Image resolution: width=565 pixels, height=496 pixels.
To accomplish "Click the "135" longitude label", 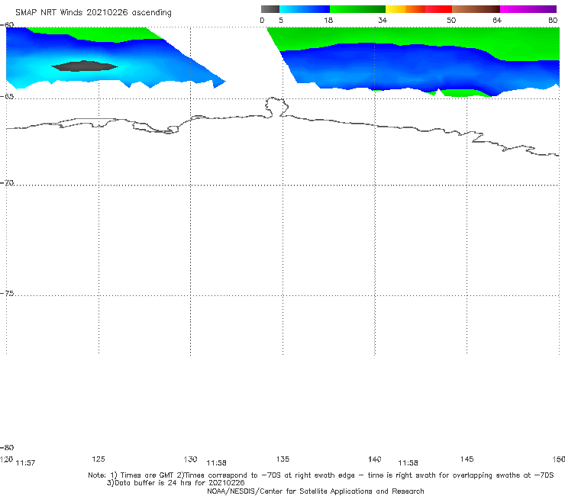I will click(x=282, y=459).
